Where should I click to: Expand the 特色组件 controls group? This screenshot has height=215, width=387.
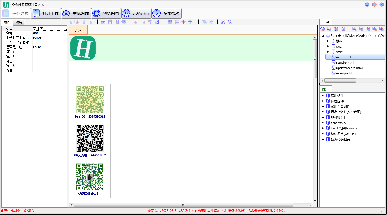pos(323,101)
